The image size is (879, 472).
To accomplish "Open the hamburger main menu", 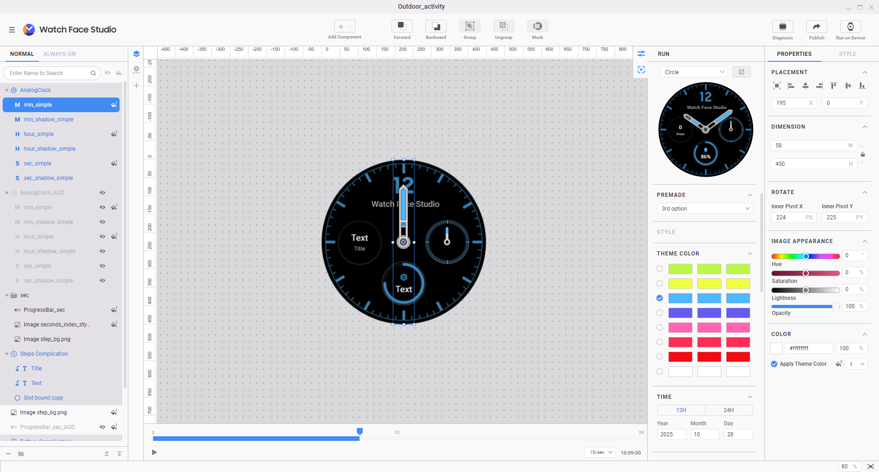I will (12, 30).
